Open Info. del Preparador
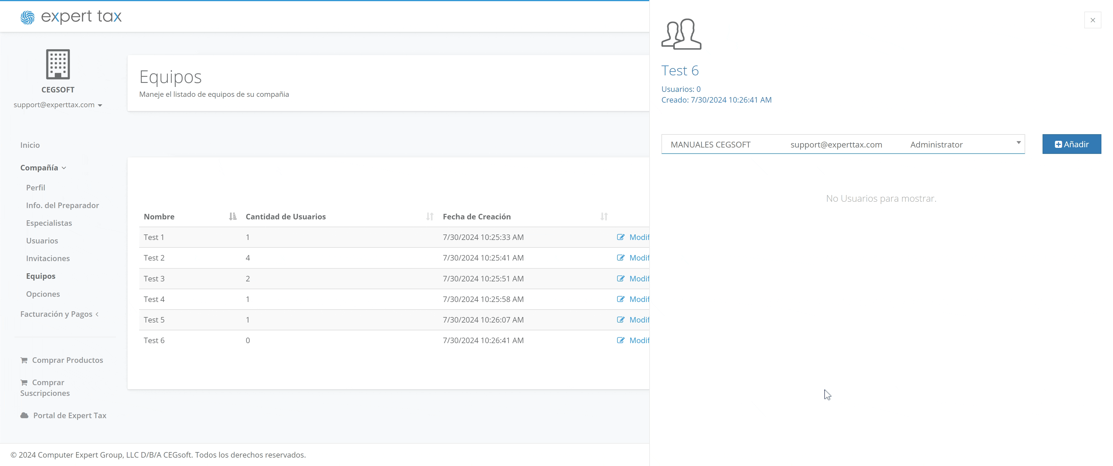The width and height of the screenshot is (1113, 466). pyautogui.click(x=62, y=205)
